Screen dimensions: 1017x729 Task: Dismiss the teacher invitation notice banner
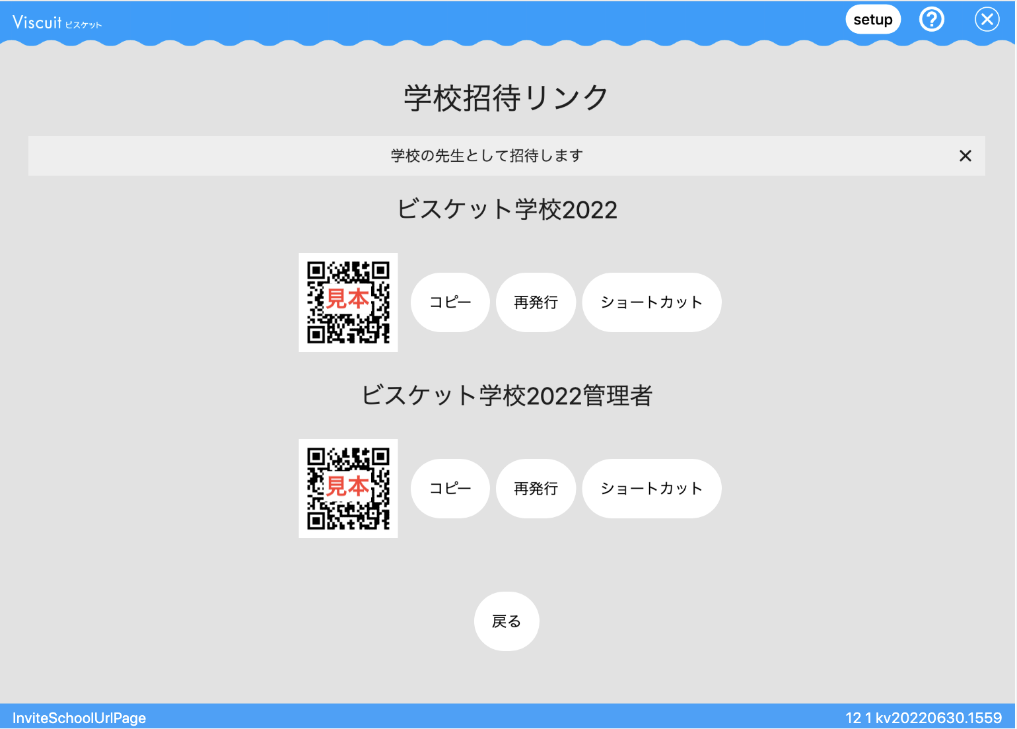(x=965, y=156)
